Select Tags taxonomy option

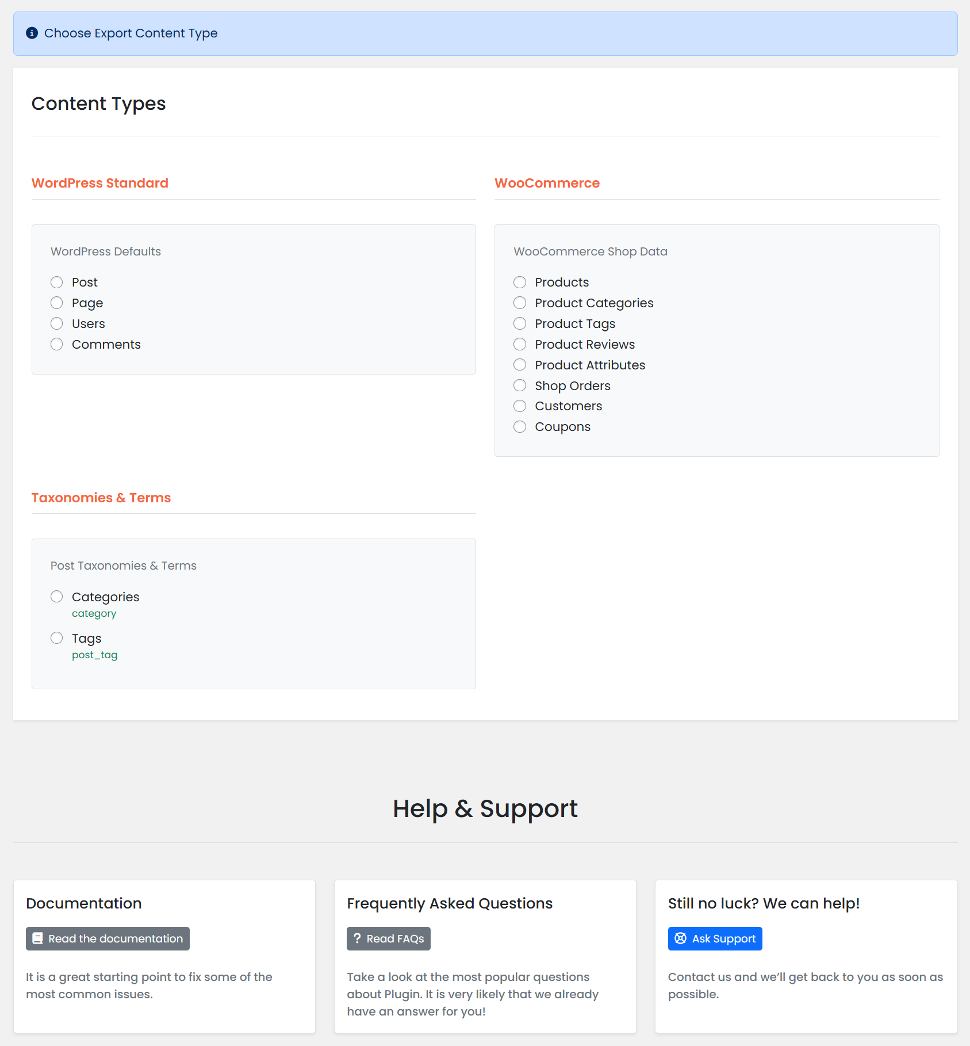click(x=56, y=638)
